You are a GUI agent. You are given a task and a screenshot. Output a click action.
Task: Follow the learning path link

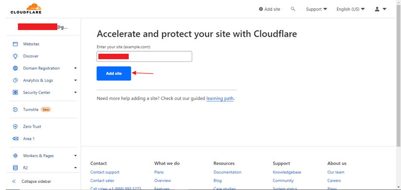pyautogui.click(x=220, y=98)
